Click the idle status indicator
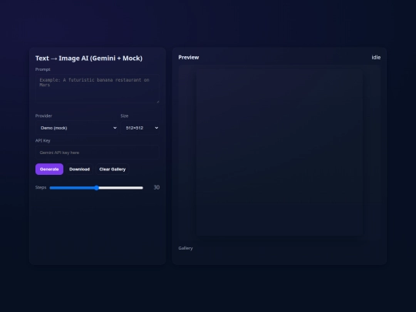Screen dimensions: 416x312 (x=376, y=57)
